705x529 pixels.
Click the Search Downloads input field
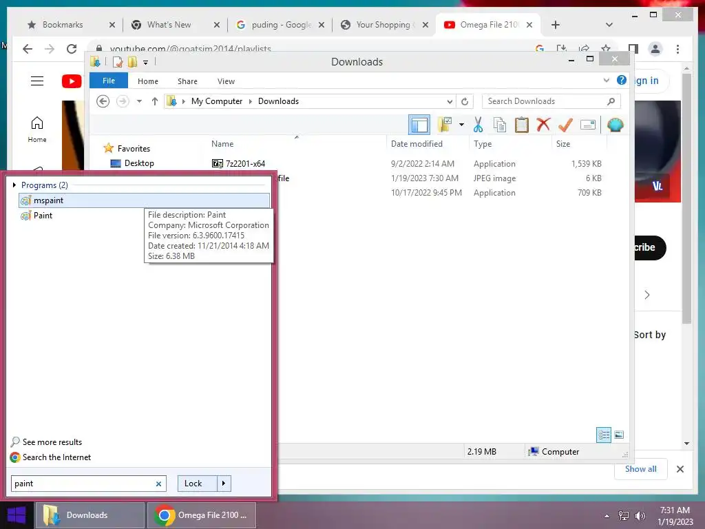click(x=551, y=101)
